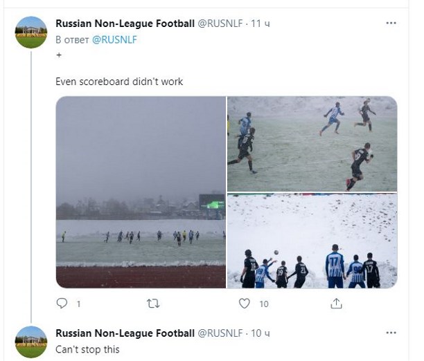Follow the @RUSNLF link after "В ответ"
Viewport: 424px width, 361px height.
(x=114, y=39)
